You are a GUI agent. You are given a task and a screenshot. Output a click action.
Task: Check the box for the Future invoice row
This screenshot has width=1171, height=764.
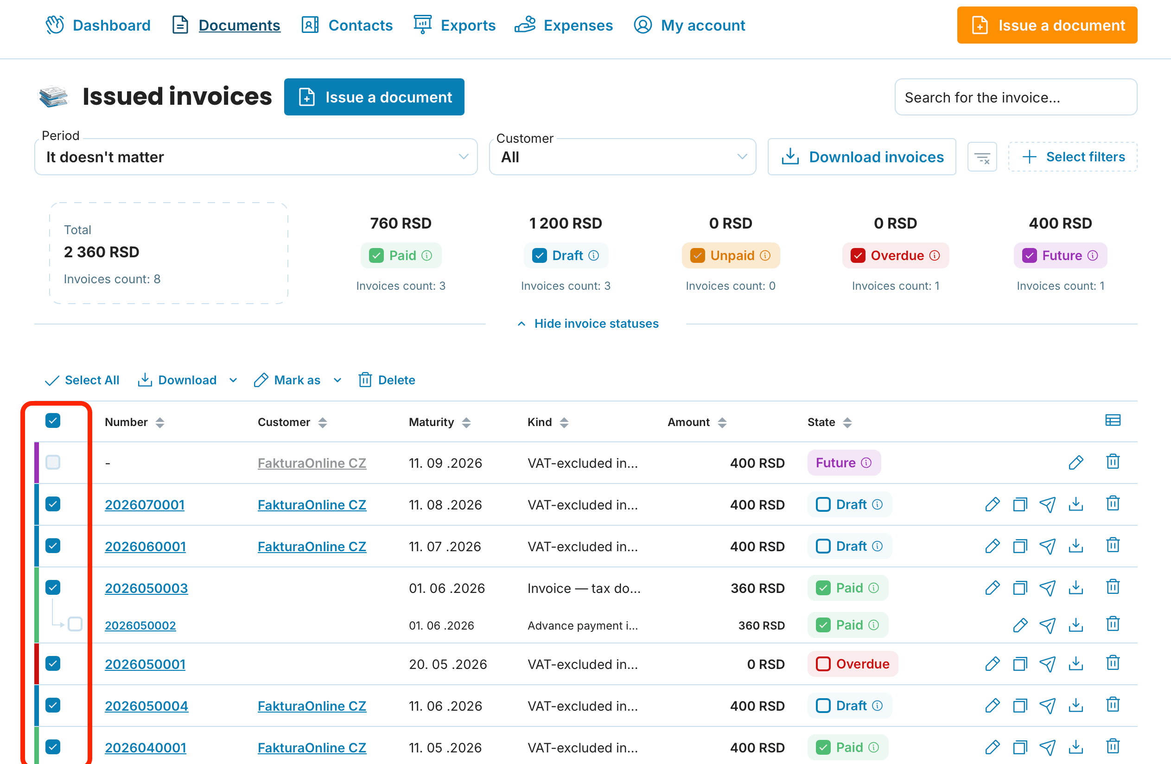pos(53,463)
